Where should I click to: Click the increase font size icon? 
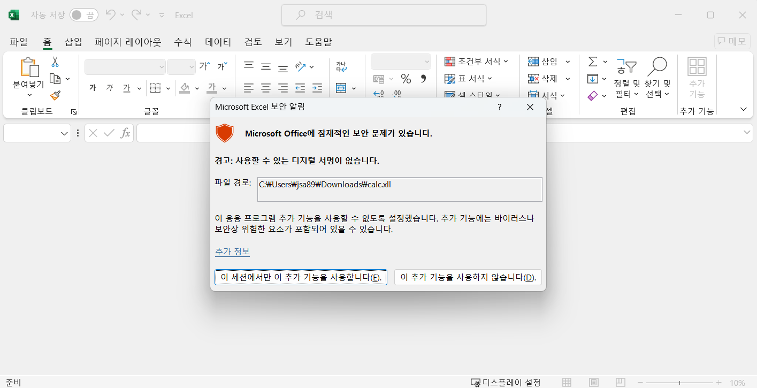(x=204, y=66)
